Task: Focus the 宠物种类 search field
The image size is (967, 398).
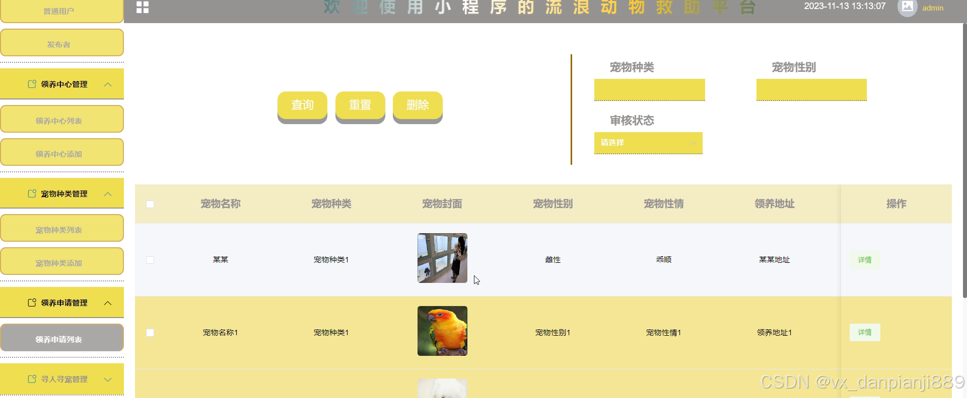Action: coord(650,89)
